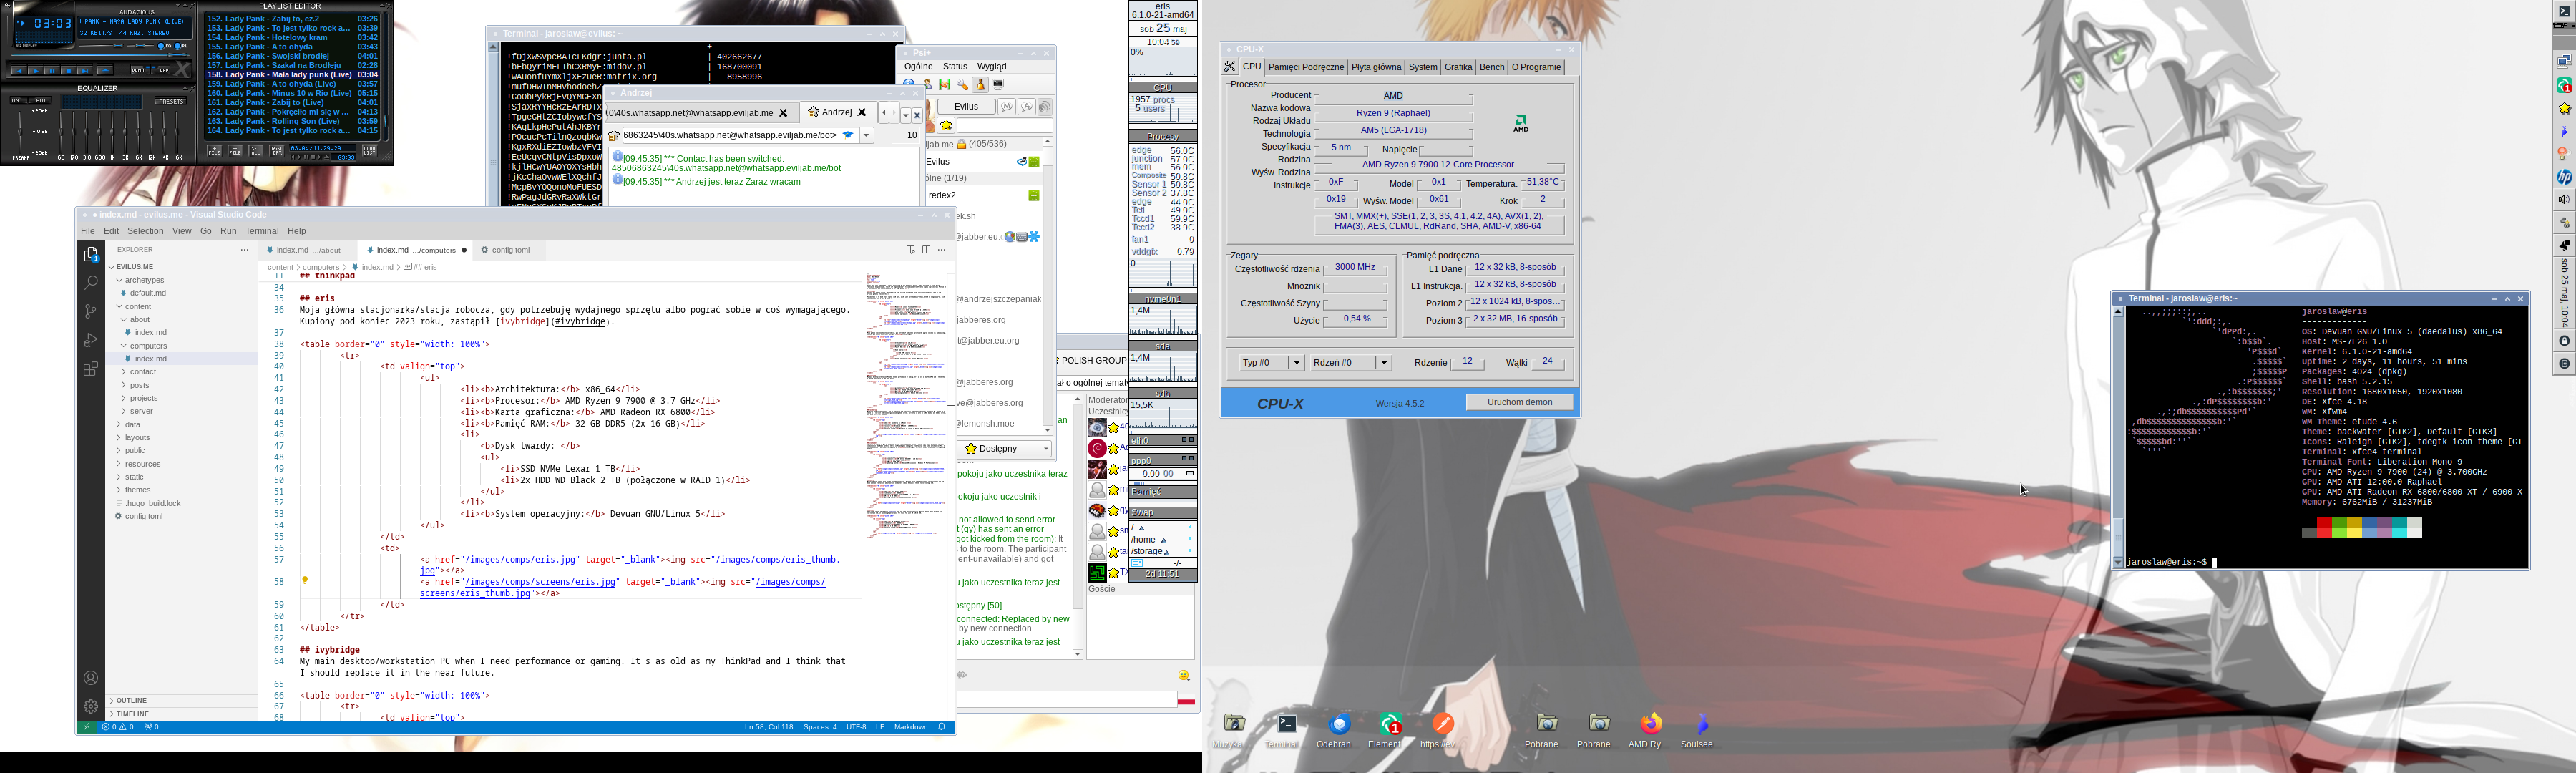Open equalizer PRESETS

coord(171,101)
